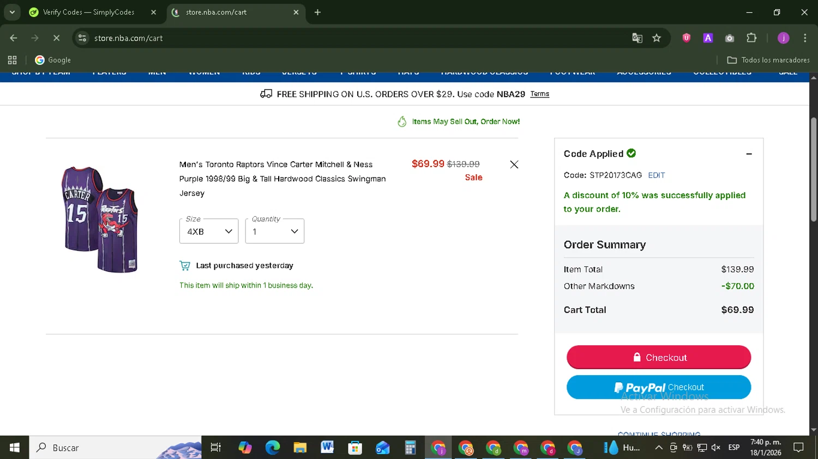Screen dimensions: 818x459
Task: Open the notifications center icon
Action: 799,448
